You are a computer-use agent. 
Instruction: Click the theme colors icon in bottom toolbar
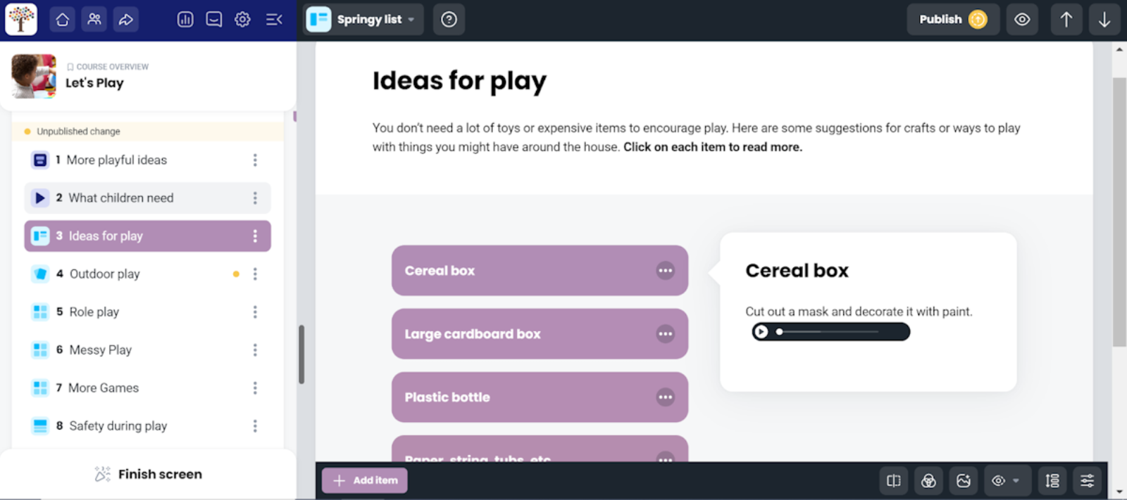928,480
